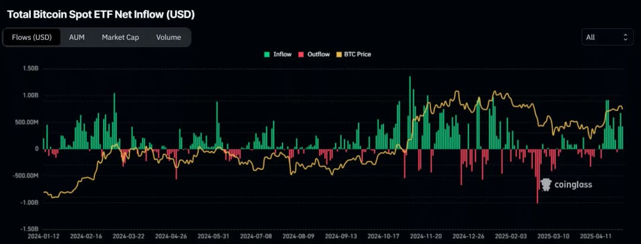Toggle the Inflow series via its legend label
This screenshot has height=244, width=641.
point(282,54)
